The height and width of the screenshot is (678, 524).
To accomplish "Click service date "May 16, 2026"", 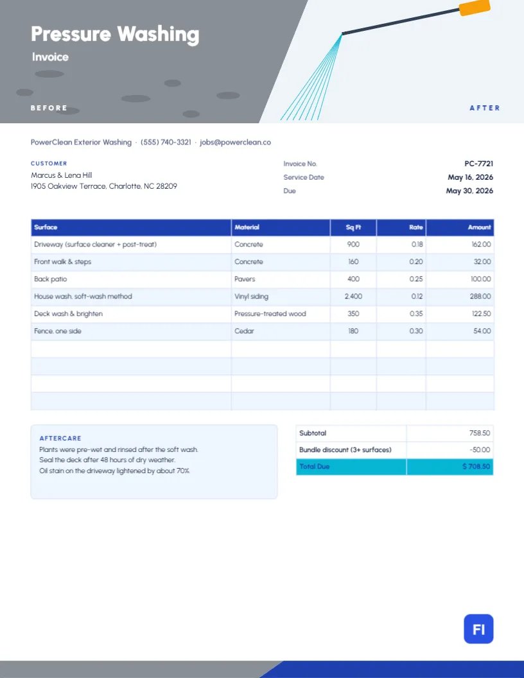I will [x=471, y=177].
